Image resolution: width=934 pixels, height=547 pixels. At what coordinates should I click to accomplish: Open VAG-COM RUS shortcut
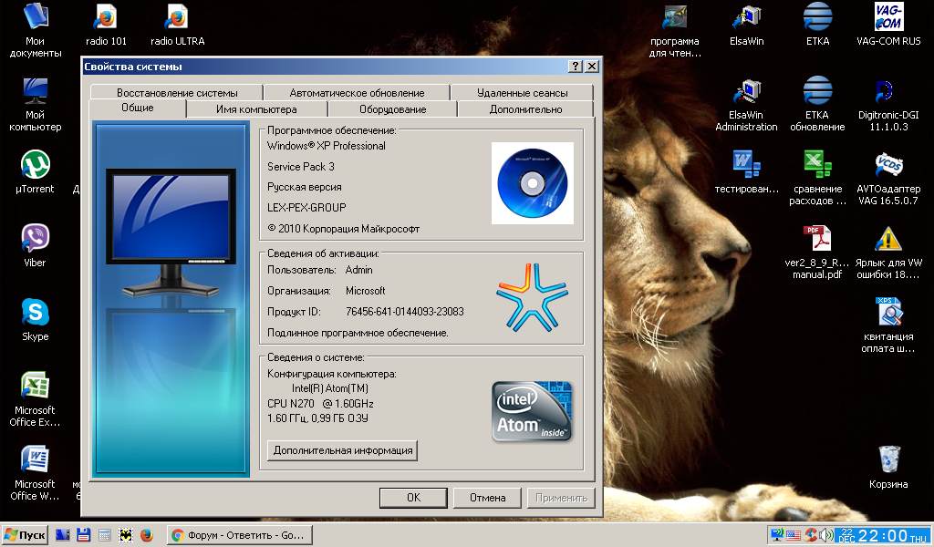pyautogui.click(x=887, y=18)
